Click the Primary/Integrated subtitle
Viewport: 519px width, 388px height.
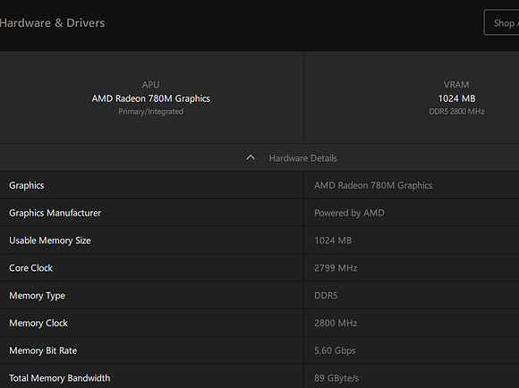(151, 112)
